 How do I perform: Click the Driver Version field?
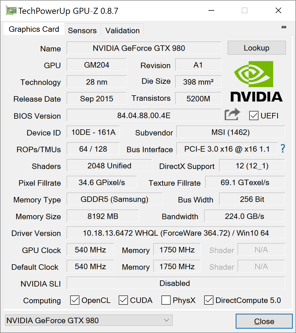(x=176, y=233)
